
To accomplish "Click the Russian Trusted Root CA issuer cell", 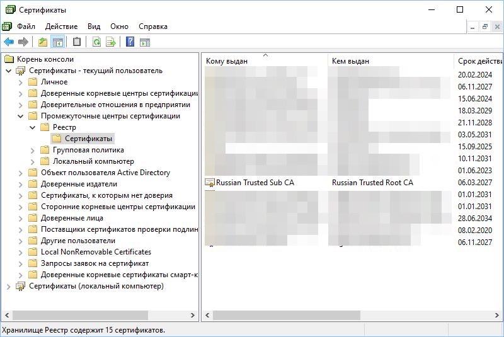I will [372, 183].
